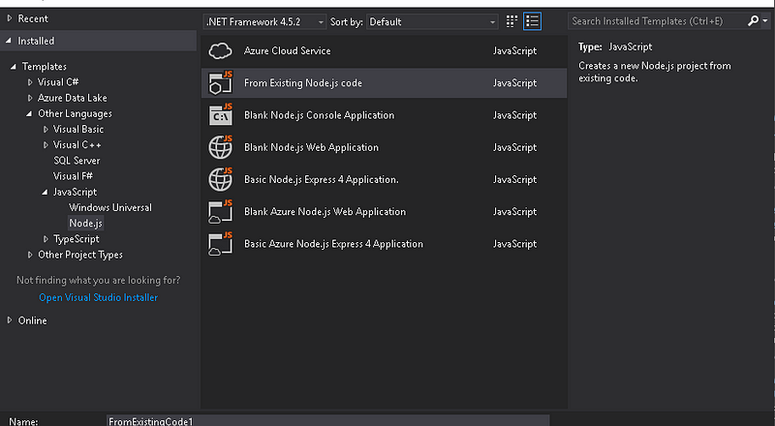Click the From Existing Node.js code icon
775x426 pixels.
pos(221,82)
